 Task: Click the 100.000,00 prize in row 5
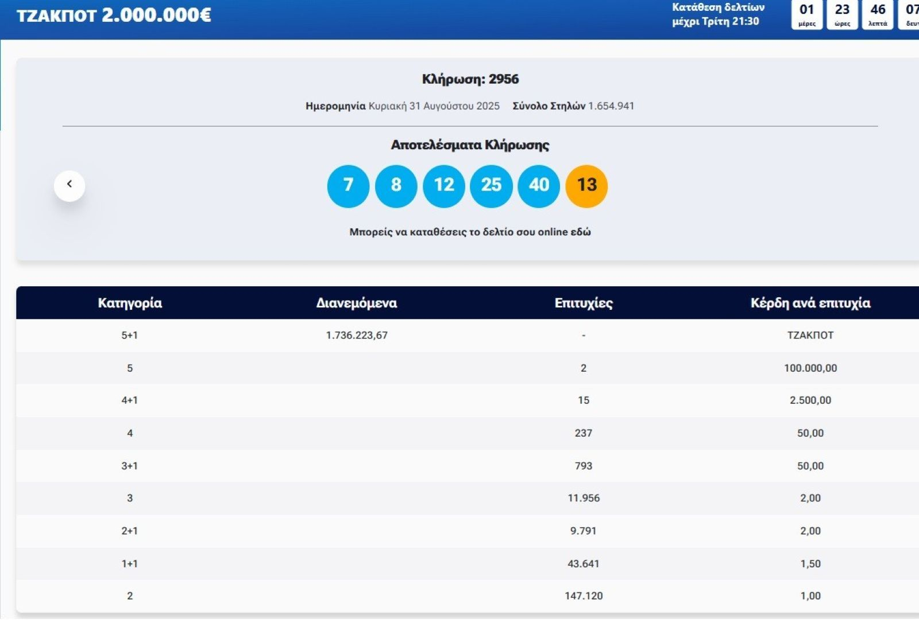[810, 368]
